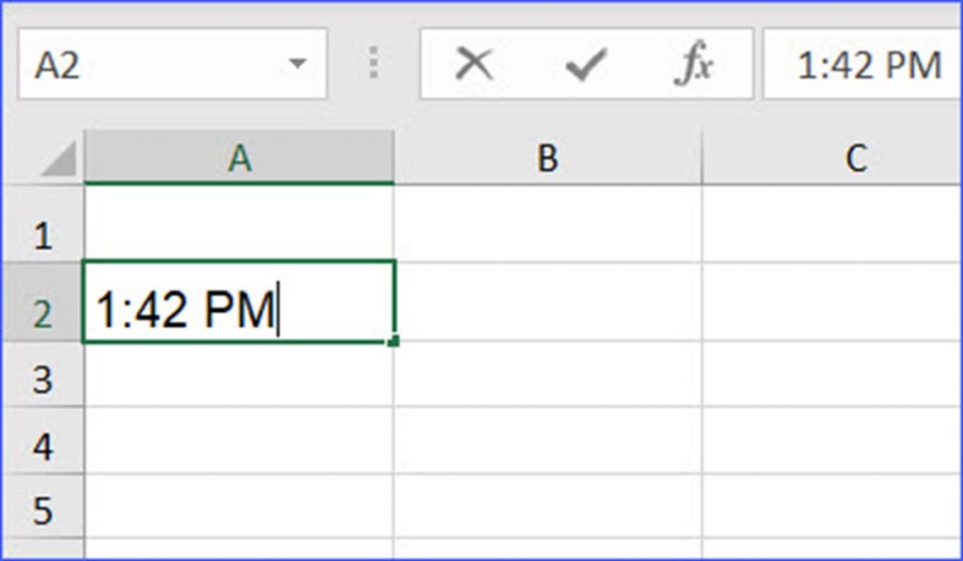
Task: Open the Name Box dropdown arrow
Action: tap(298, 64)
